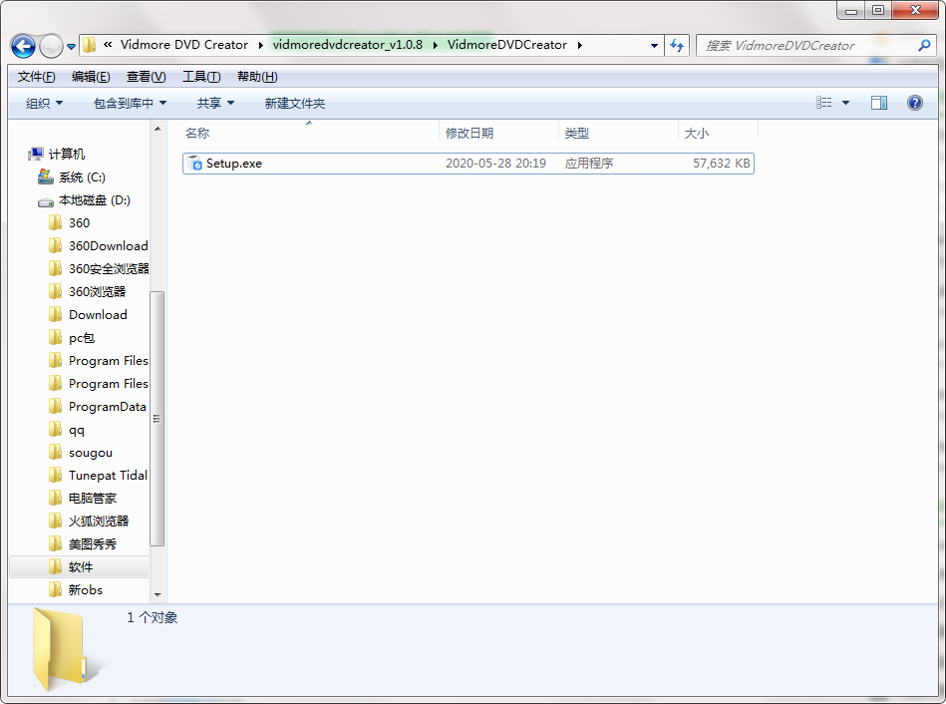Sort by the 类型 column header
Image resolution: width=946 pixels, height=704 pixels.
[x=577, y=134]
